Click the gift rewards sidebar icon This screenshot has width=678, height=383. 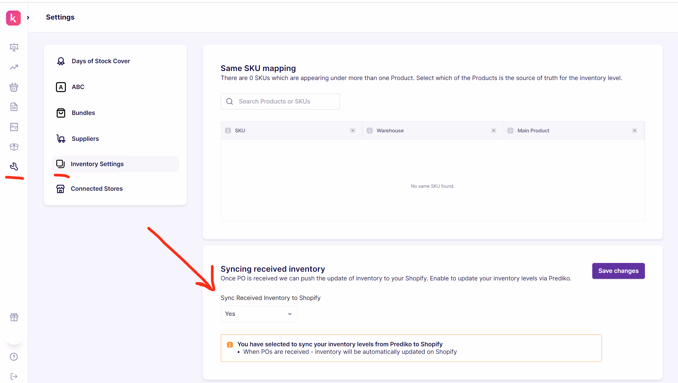(14, 317)
